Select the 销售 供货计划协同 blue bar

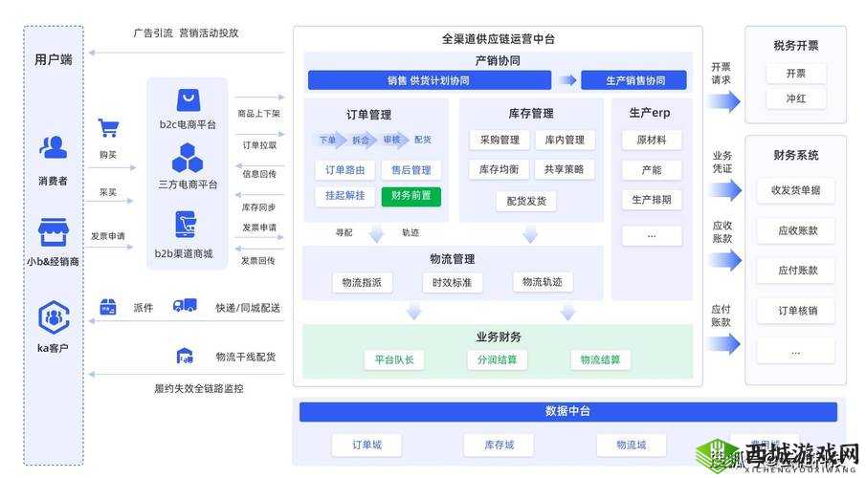point(429,80)
